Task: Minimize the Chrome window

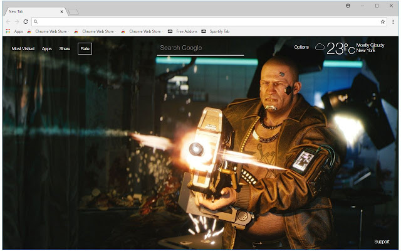Action: [362, 6]
